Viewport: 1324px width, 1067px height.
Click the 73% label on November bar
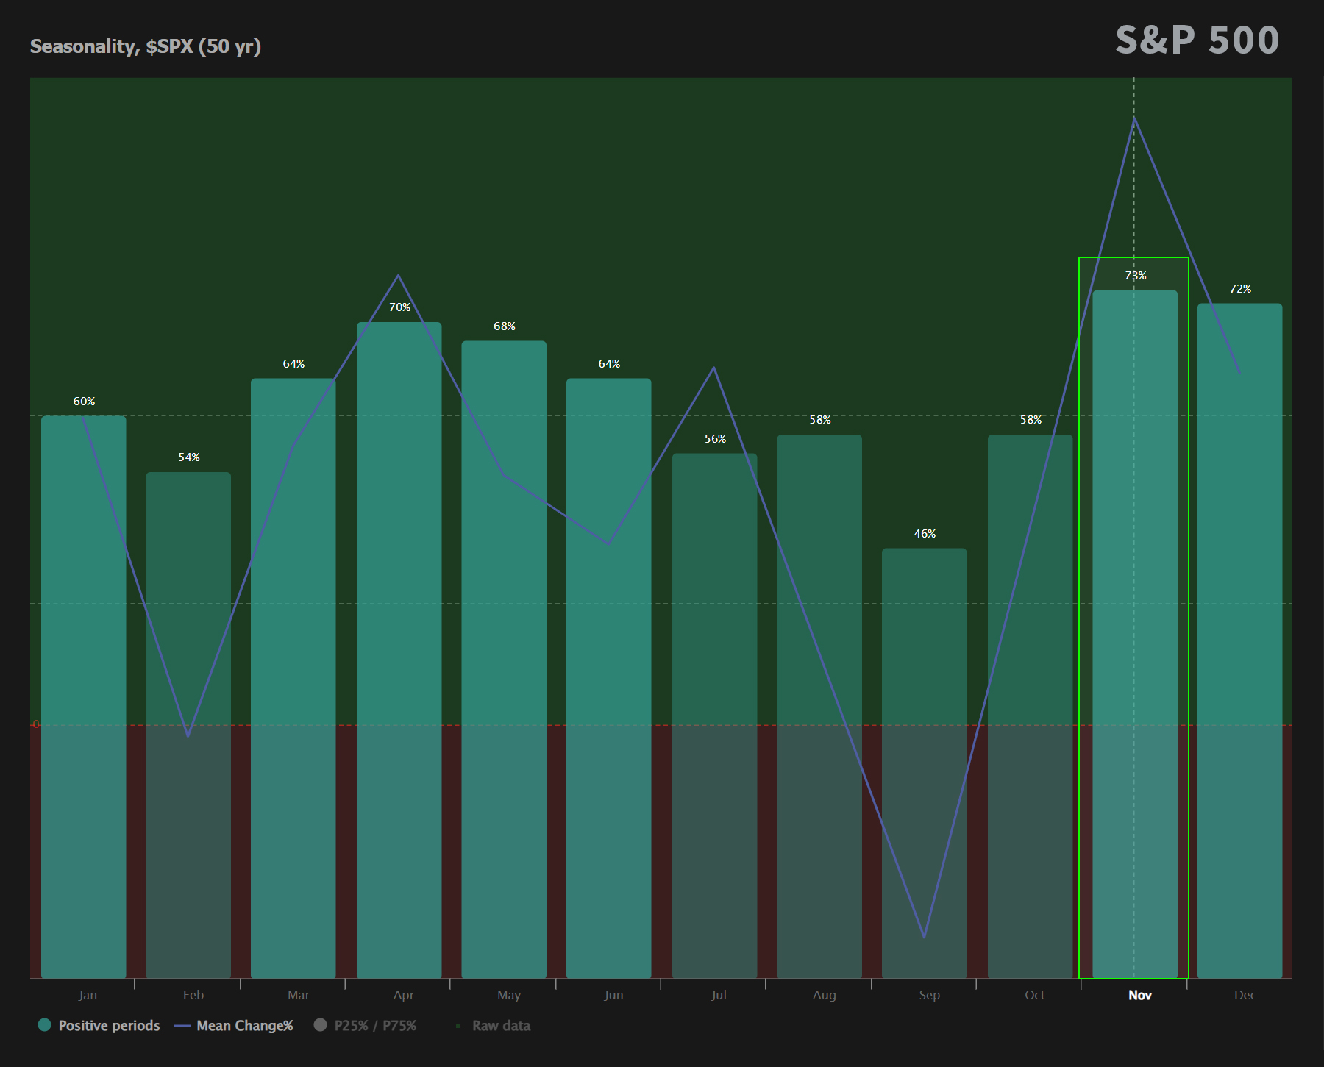click(x=1136, y=275)
